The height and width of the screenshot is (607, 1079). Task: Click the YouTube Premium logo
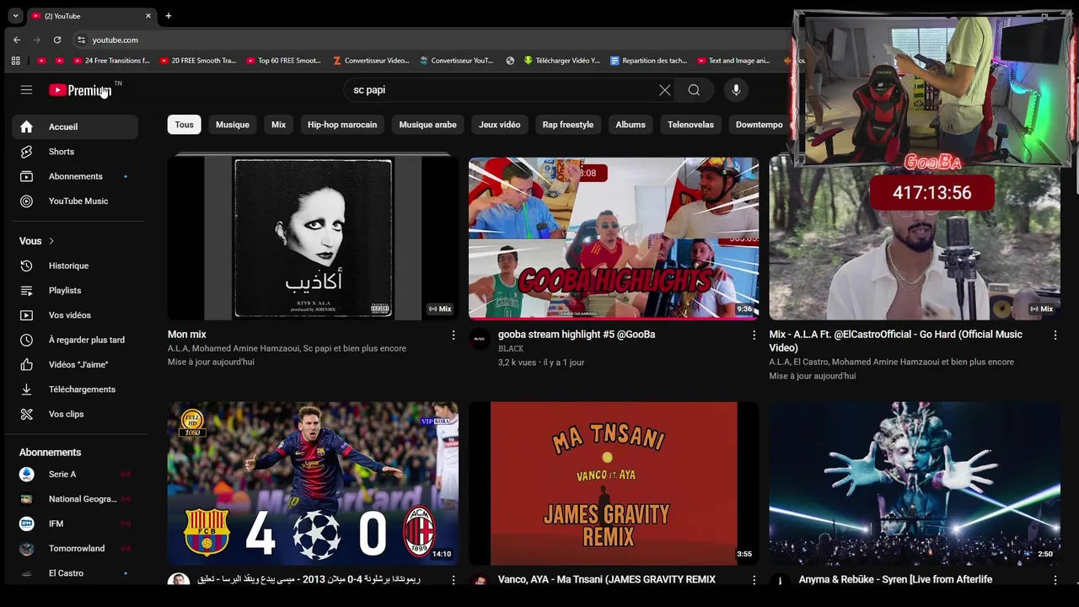(x=80, y=90)
